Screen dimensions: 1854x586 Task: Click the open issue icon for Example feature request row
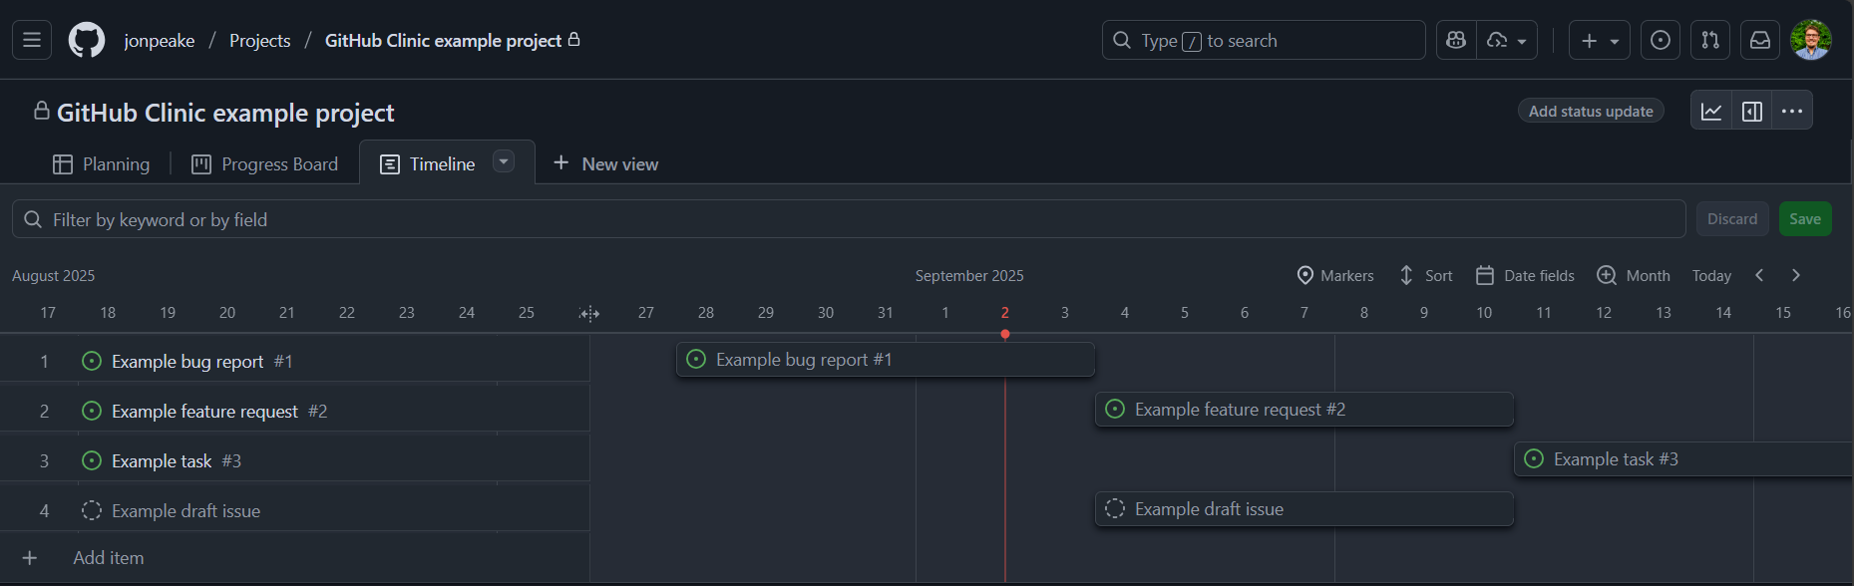92,411
